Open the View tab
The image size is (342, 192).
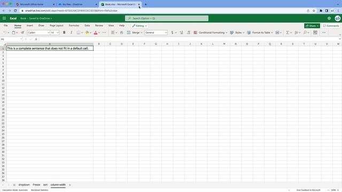111,26
